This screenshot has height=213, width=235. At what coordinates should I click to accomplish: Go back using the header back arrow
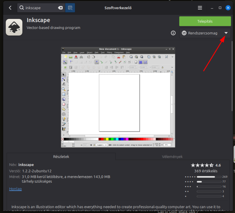[10, 8]
